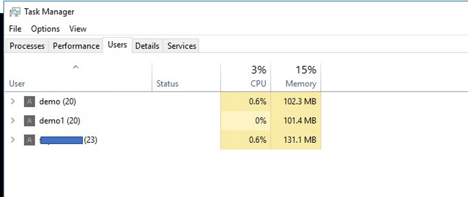Open the File menu
The image size is (468, 197).
(x=15, y=29)
